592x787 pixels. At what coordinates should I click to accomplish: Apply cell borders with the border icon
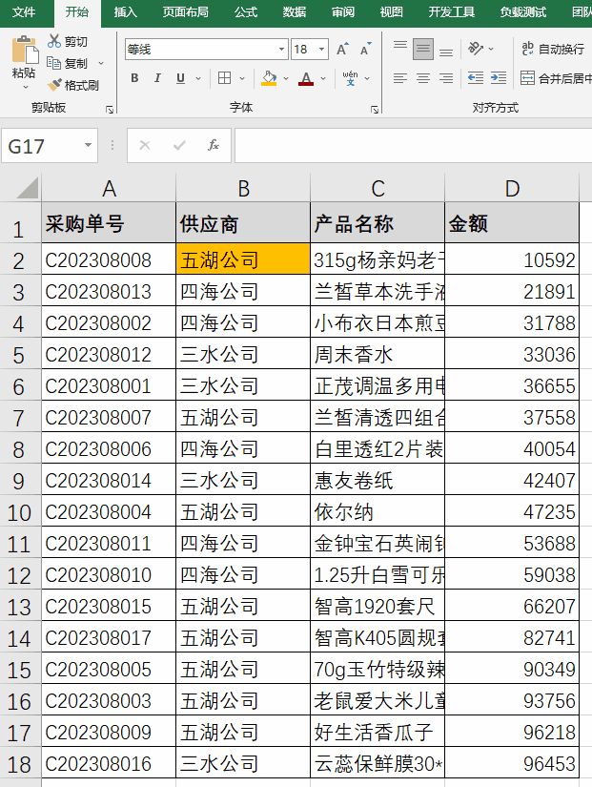pyautogui.click(x=225, y=78)
